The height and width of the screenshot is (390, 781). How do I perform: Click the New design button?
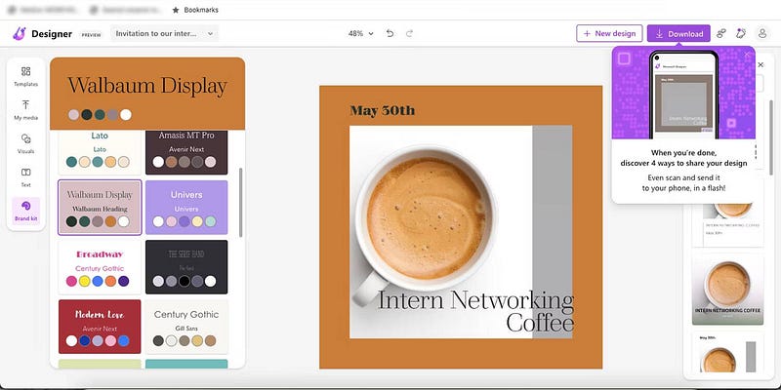click(x=609, y=33)
